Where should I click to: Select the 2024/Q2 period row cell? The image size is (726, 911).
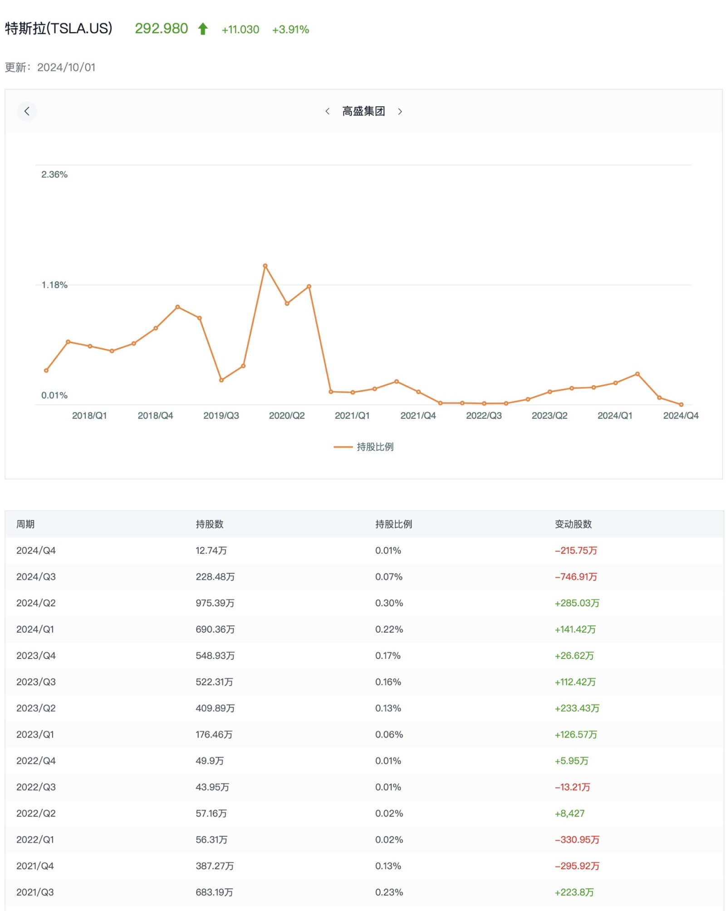[x=36, y=603]
